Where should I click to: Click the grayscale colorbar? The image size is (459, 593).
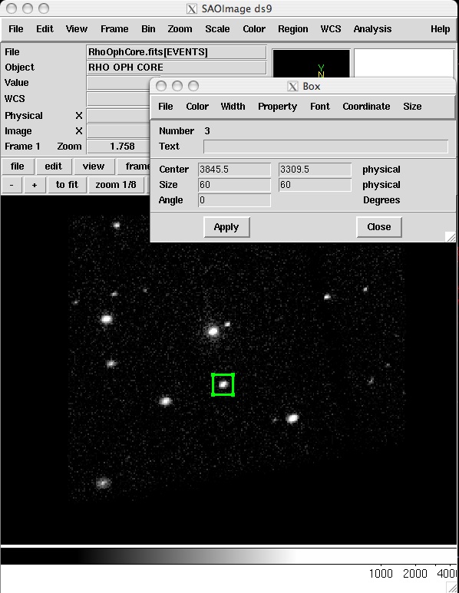(x=229, y=555)
